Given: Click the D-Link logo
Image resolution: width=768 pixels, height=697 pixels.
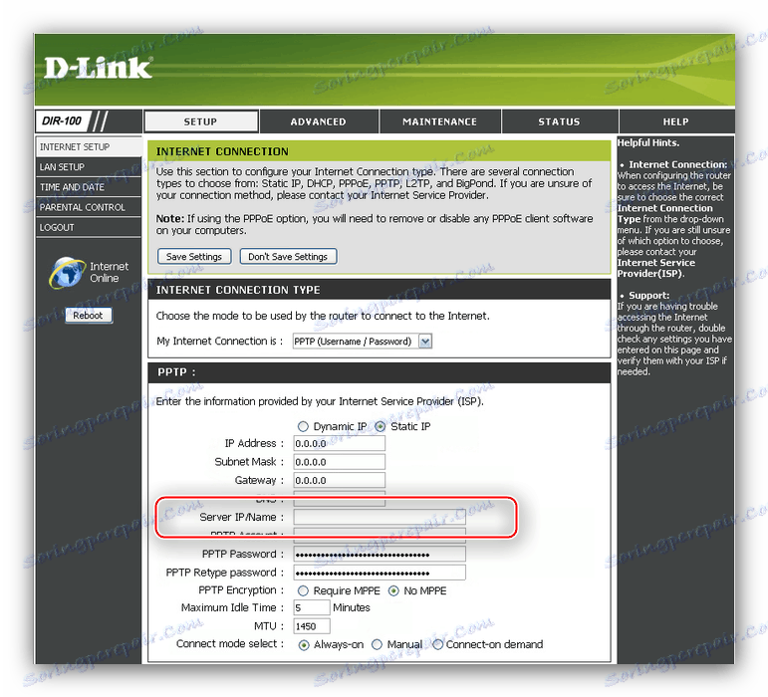Looking at the screenshot, I should pos(98,68).
